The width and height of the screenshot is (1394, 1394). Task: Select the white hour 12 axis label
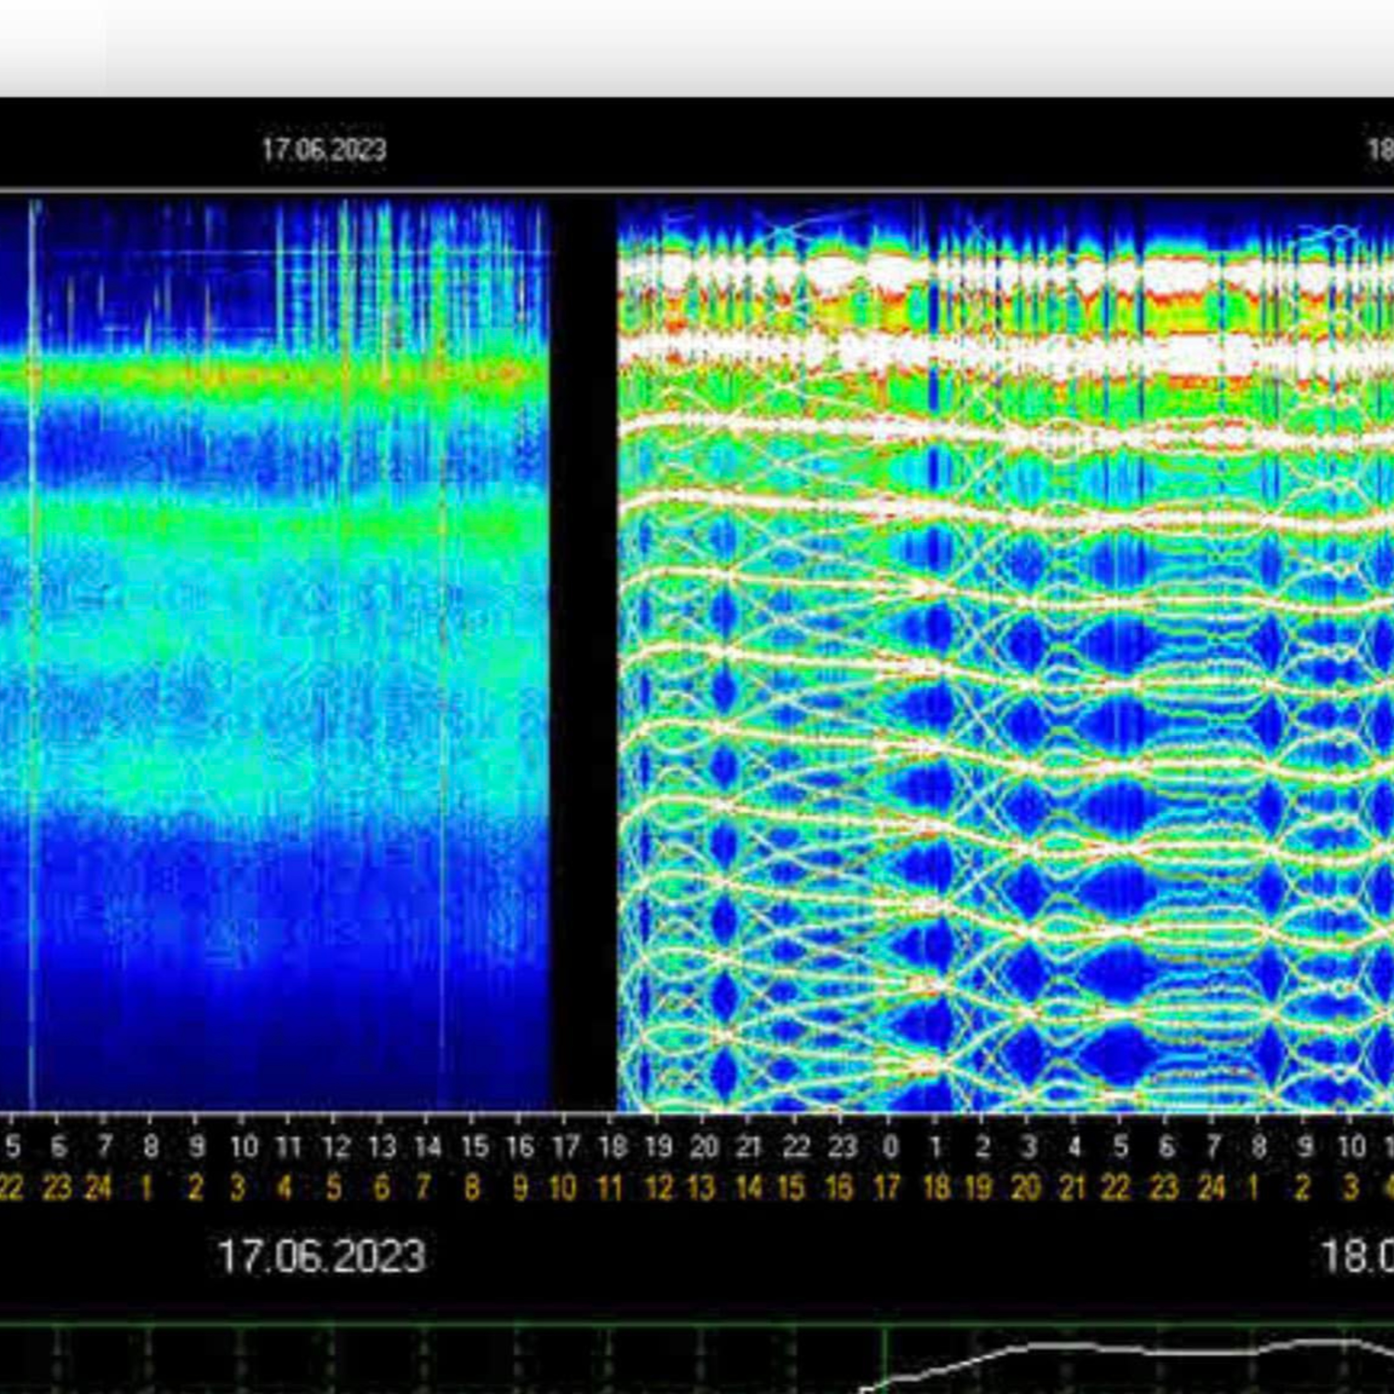point(335,1146)
